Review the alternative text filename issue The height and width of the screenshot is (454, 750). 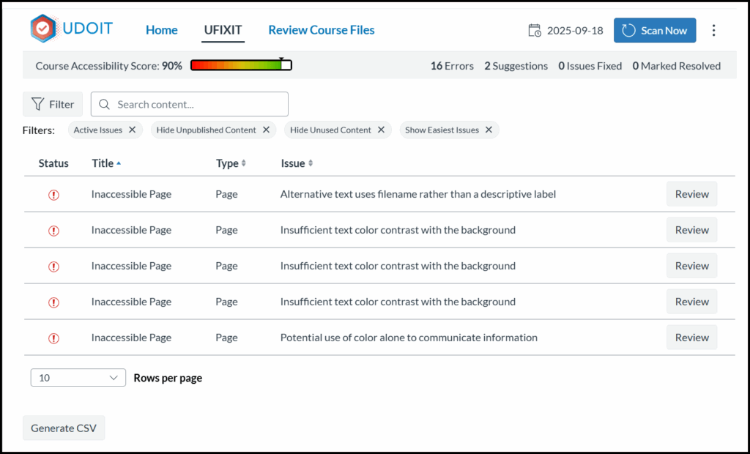coord(691,194)
